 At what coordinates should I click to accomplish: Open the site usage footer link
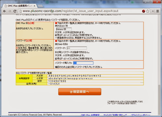(x=115, y=115)
